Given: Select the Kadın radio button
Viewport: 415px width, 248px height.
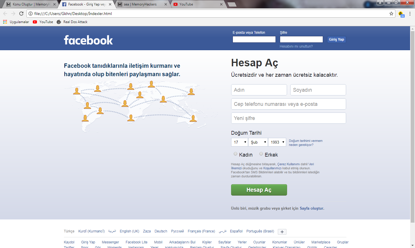Looking at the screenshot, I should 235,154.
